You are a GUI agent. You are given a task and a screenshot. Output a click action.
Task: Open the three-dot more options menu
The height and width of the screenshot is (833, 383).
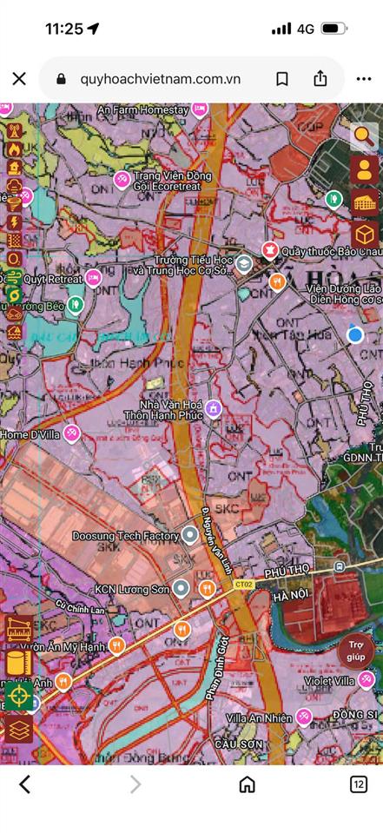(364, 79)
